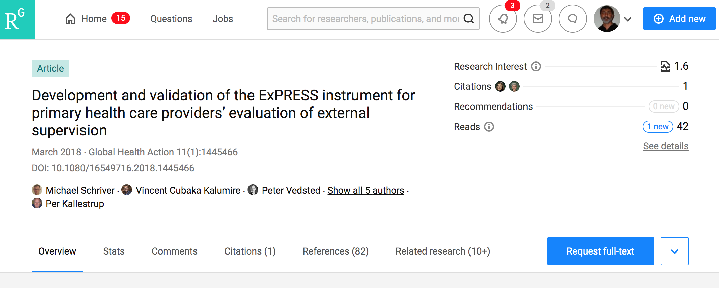Focus the researchers and publications search field

coord(365,19)
